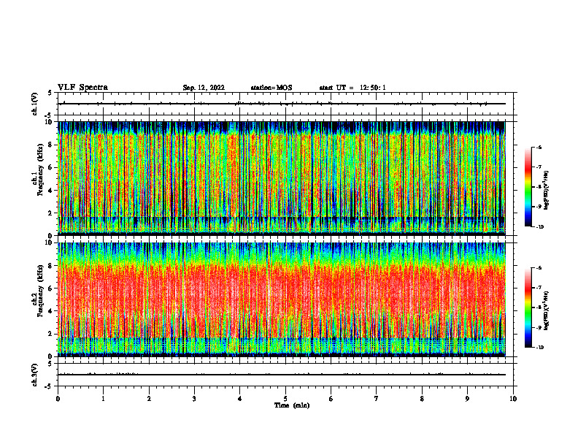Click the "10" kHz tick of ch.1 frequency axis
Screen dimensions: 578x447
coord(50,122)
